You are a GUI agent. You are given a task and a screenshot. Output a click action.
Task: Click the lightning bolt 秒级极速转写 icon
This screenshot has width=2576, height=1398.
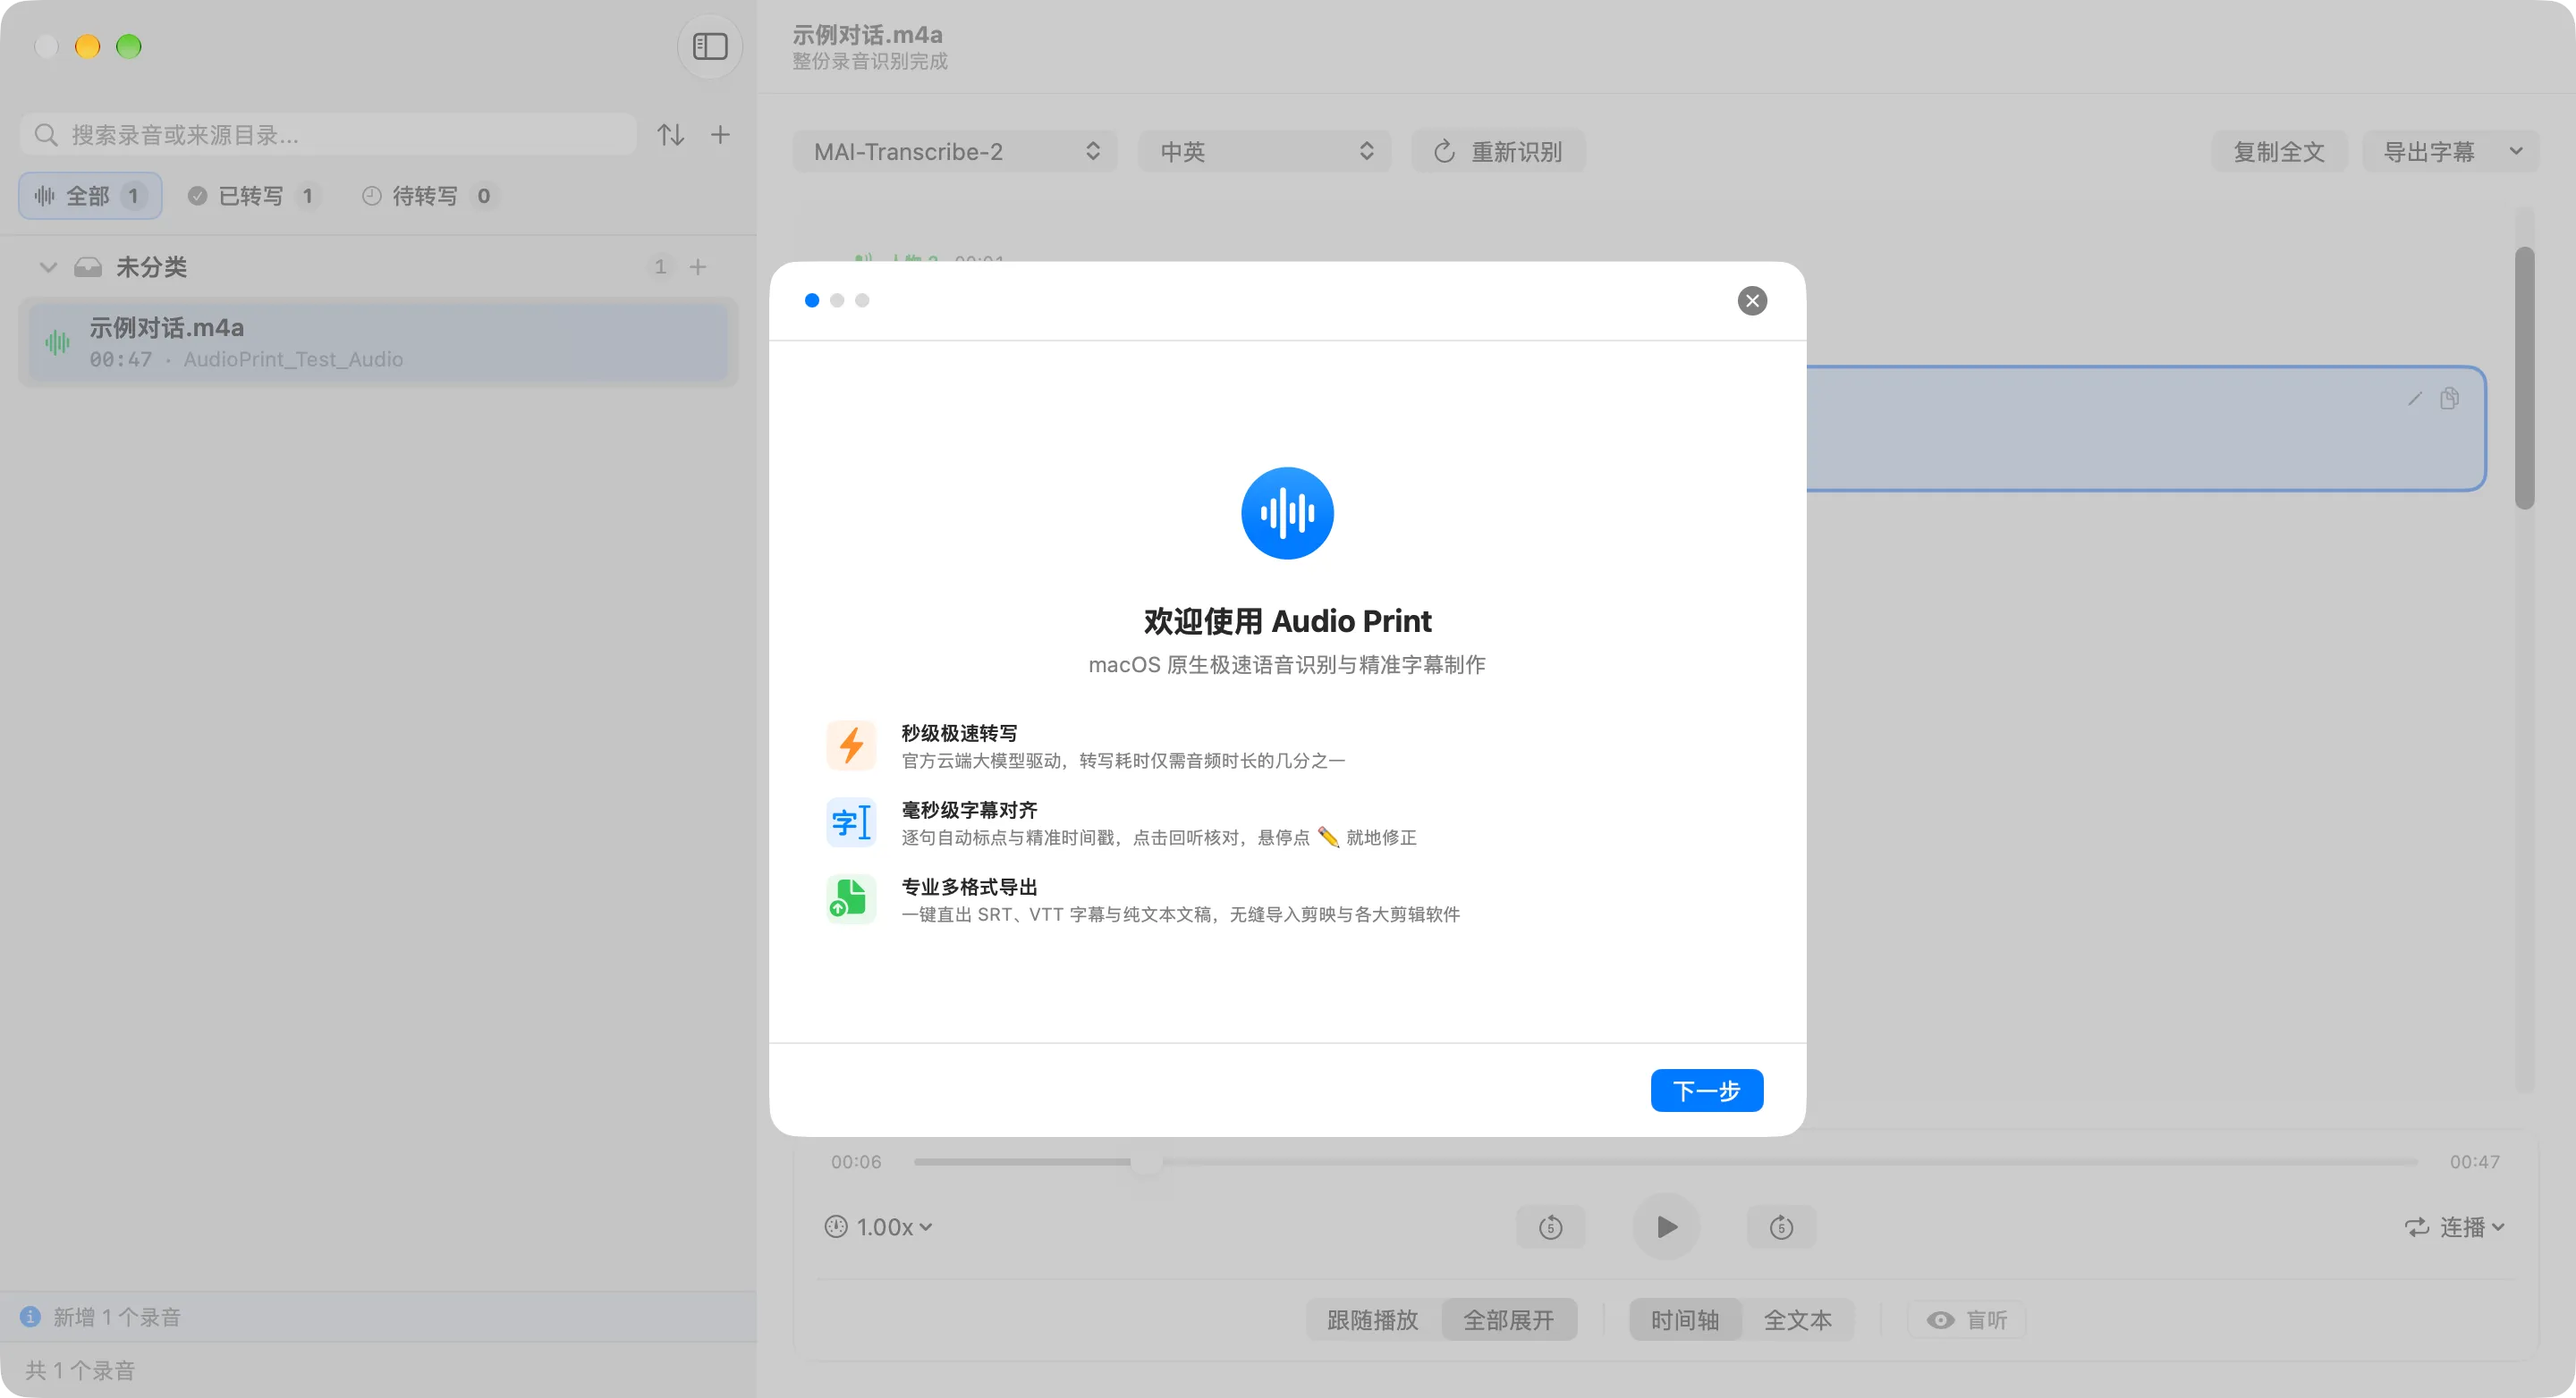point(851,745)
